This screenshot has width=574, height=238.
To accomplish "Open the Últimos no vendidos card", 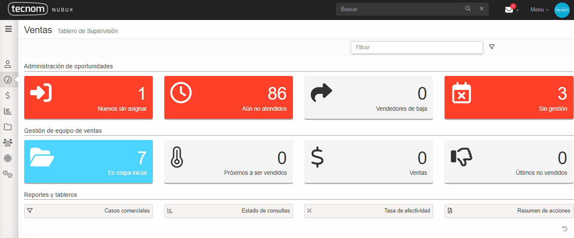I will tap(509, 162).
